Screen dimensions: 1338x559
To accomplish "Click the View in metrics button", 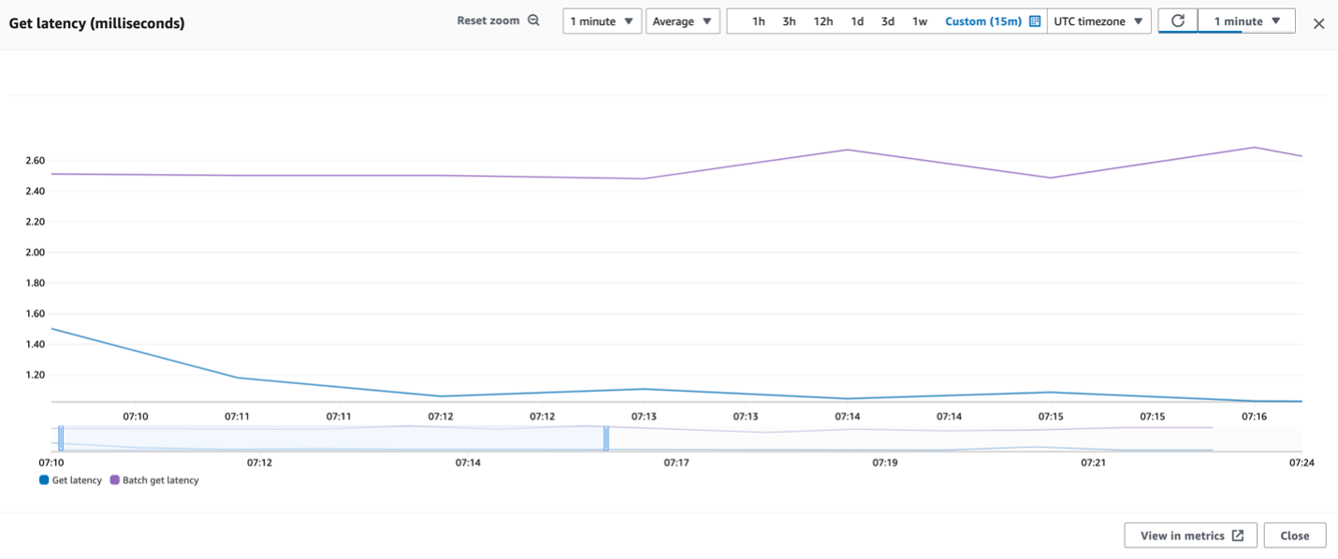I will point(1190,535).
